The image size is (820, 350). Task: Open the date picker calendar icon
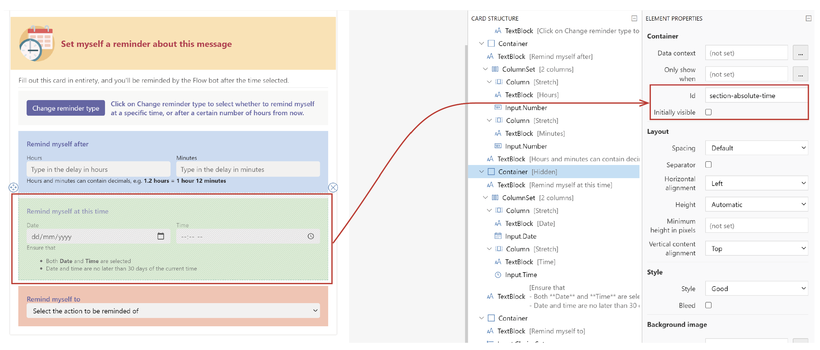click(161, 236)
